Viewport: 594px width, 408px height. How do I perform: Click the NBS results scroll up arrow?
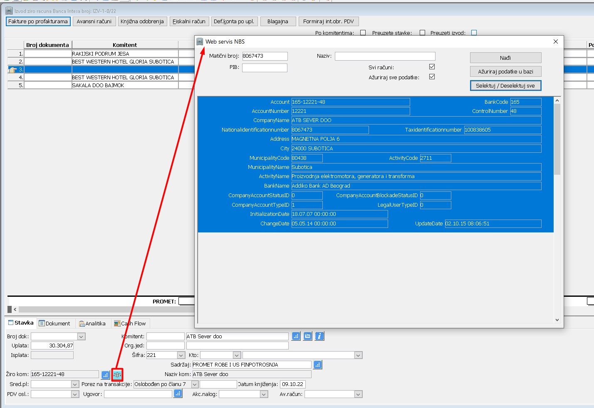[557, 100]
